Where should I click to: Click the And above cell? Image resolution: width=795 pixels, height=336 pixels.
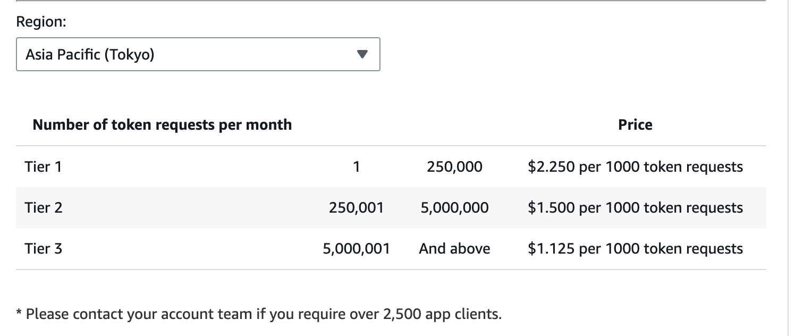click(x=454, y=248)
